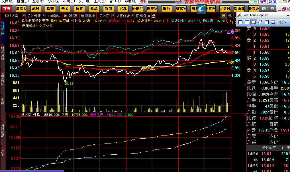The height and width of the screenshot is (172, 290).
Task: Select the 分时成交 tab in right panel
Action: click(x=269, y=148)
